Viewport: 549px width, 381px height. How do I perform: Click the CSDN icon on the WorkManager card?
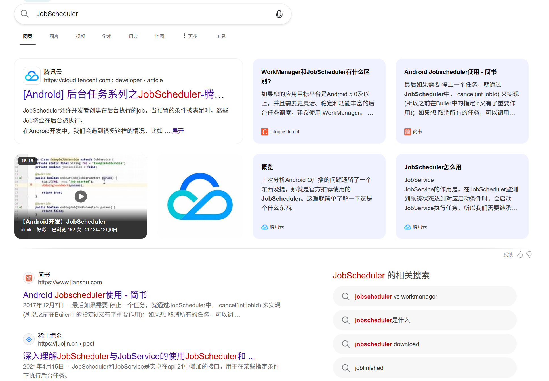pyautogui.click(x=264, y=132)
